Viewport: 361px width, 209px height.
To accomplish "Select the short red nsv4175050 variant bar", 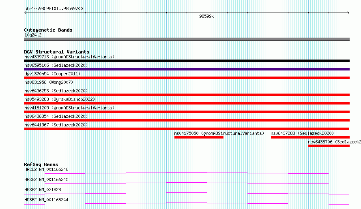I will coord(199,137).
